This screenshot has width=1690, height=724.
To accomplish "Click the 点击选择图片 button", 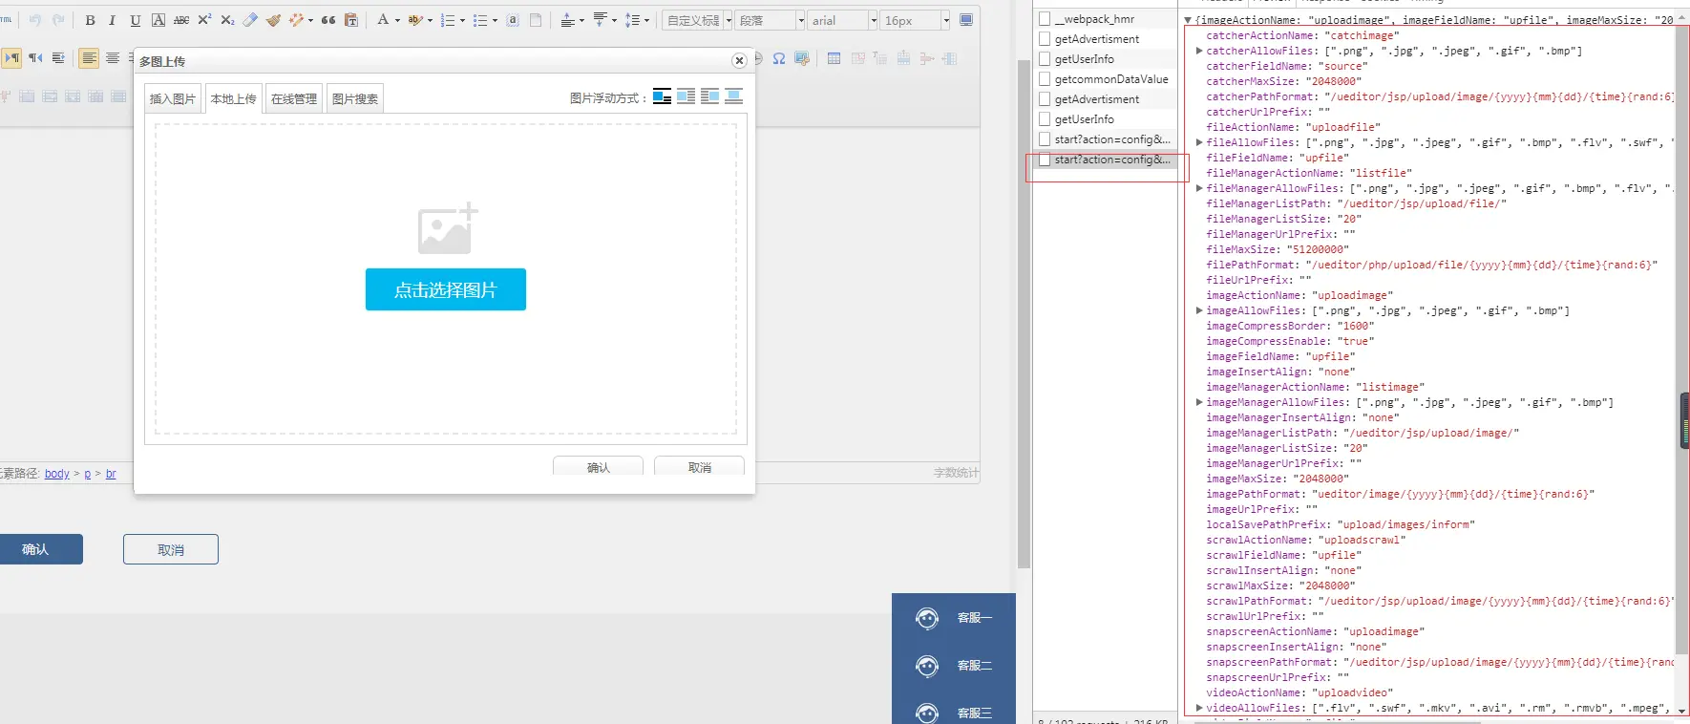I will pos(446,289).
